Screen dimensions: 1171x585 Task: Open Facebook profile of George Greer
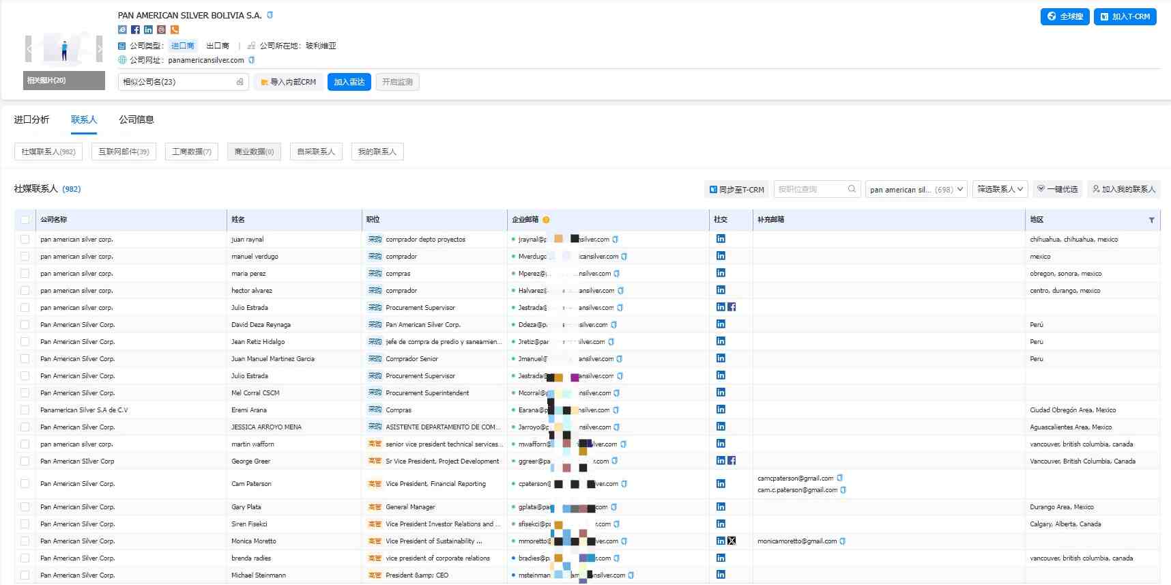pyautogui.click(x=732, y=461)
